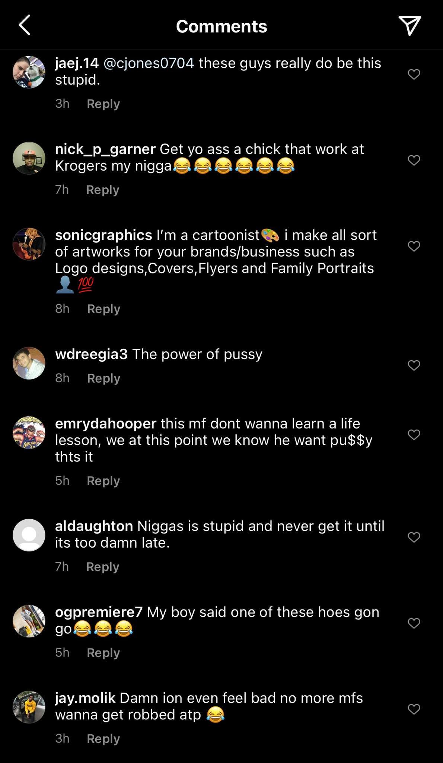Like the jaej.14 comment with heart
Screen dimensions: 443x763
pyautogui.click(x=414, y=74)
